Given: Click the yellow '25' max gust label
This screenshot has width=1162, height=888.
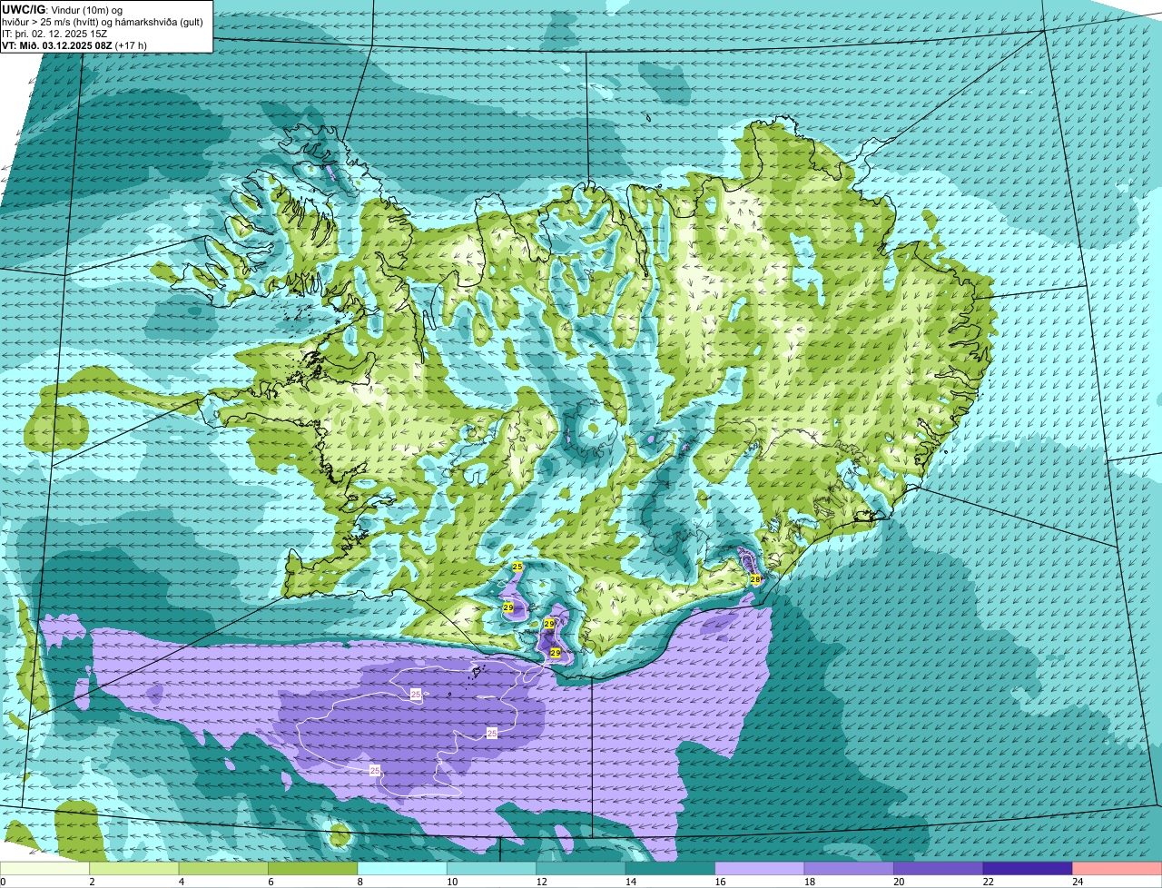Looking at the screenshot, I should (x=517, y=567).
